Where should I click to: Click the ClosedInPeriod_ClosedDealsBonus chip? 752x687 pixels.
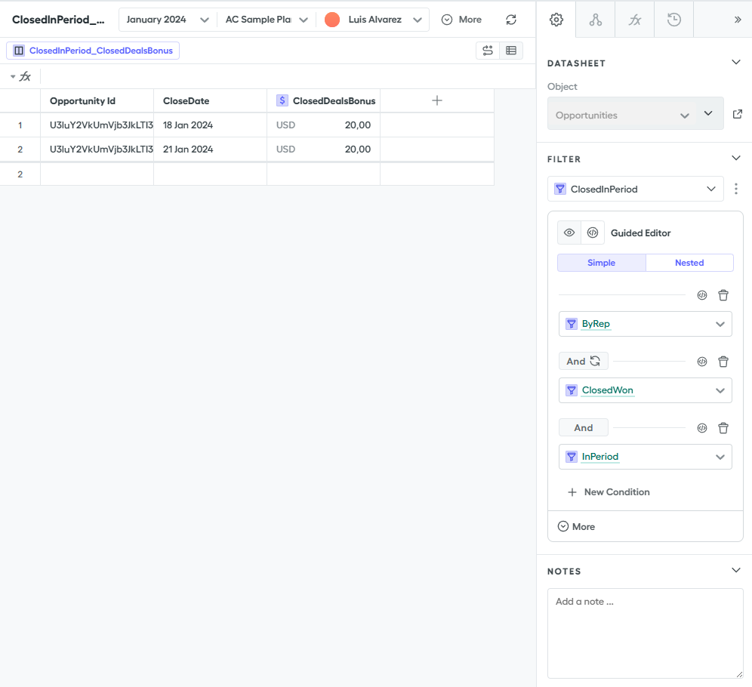tap(93, 51)
